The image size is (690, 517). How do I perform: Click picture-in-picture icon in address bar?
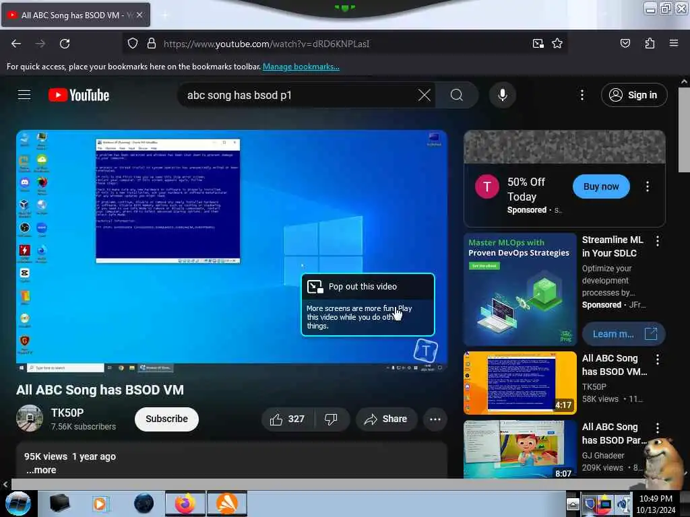pyautogui.click(x=538, y=44)
